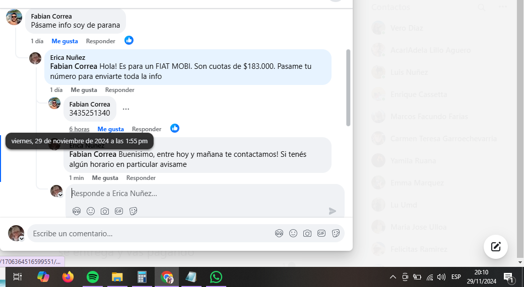Click the new message compose icon

(x=496, y=247)
